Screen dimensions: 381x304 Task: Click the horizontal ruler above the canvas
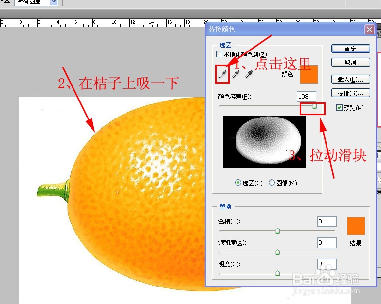point(102,23)
